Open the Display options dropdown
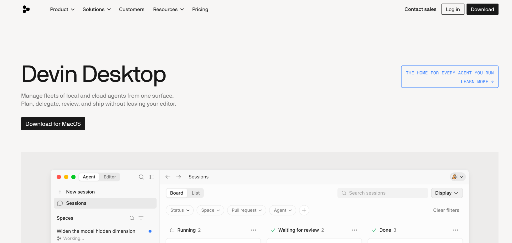The height and width of the screenshot is (243, 512). click(447, 193)
